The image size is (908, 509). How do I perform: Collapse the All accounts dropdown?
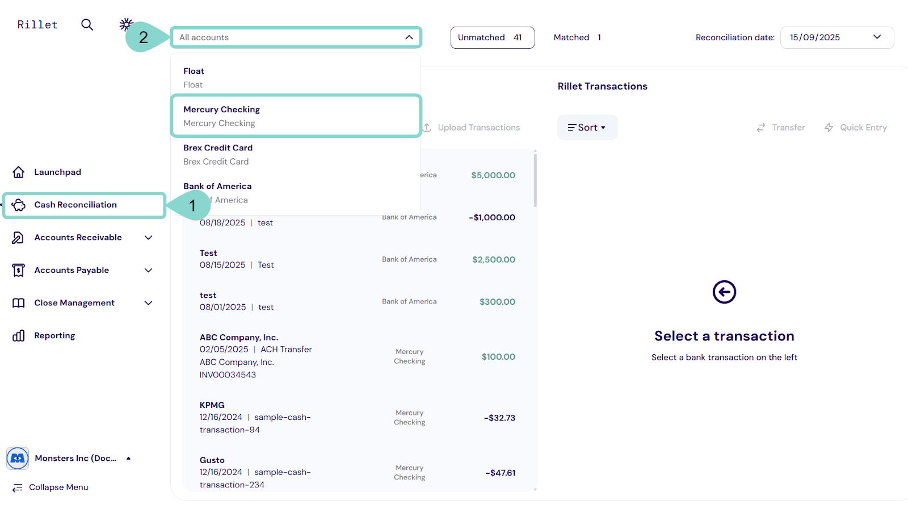[x=409, y=37]
